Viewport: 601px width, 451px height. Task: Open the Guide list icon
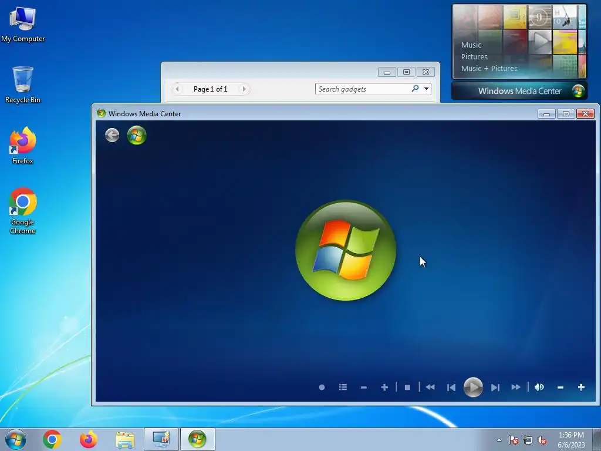coord(343,388)
